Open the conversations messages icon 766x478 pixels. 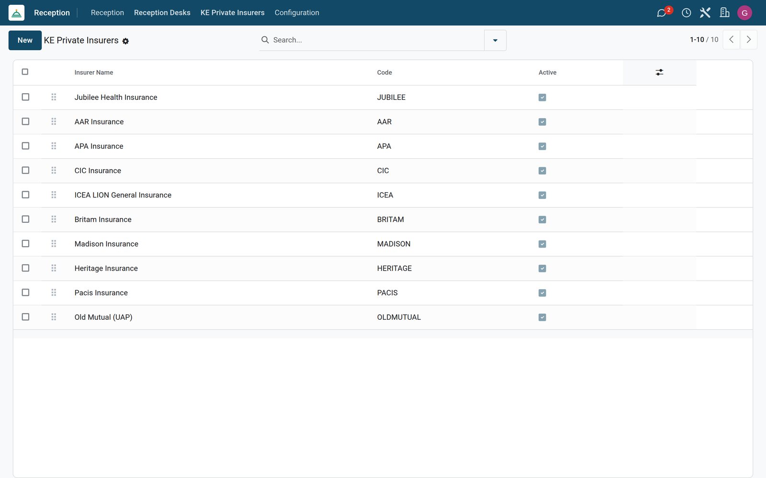(x=662, y=13)
